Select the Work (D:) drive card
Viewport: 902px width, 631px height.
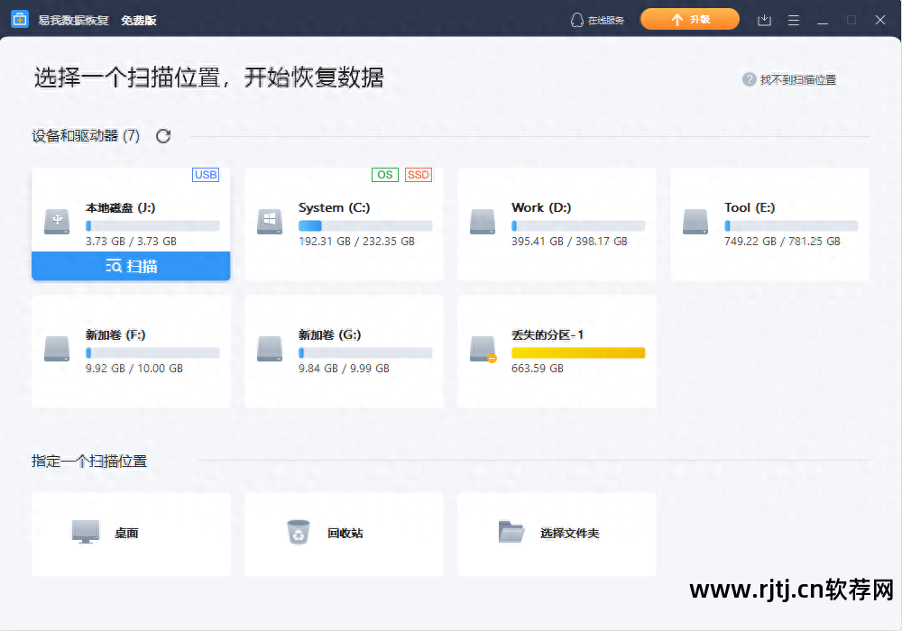point(557,224)
